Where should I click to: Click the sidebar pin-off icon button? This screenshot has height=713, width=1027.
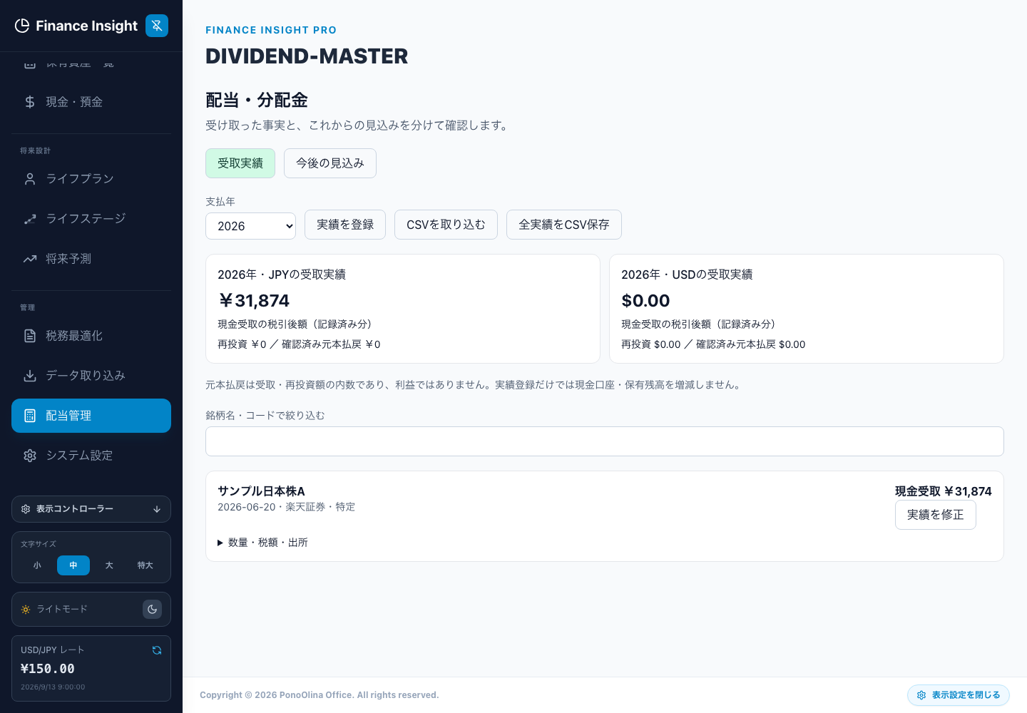[x=157, y=26]
